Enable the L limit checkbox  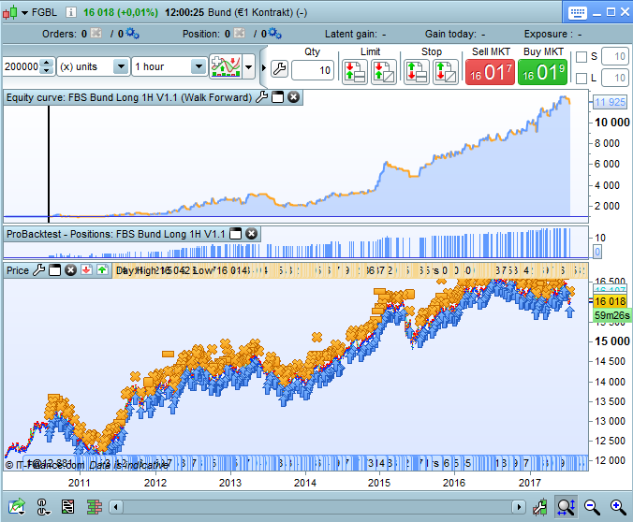[x=581, y=79]
